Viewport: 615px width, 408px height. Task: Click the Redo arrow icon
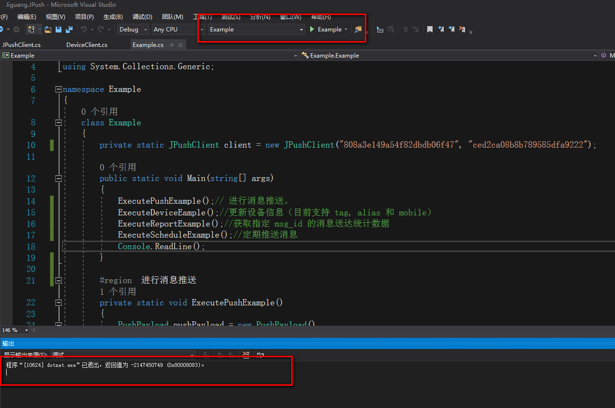point(101,30)
